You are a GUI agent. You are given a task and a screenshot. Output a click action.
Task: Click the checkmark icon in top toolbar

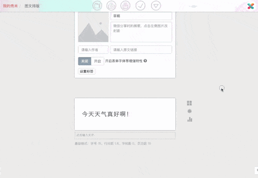click(141, 6)
